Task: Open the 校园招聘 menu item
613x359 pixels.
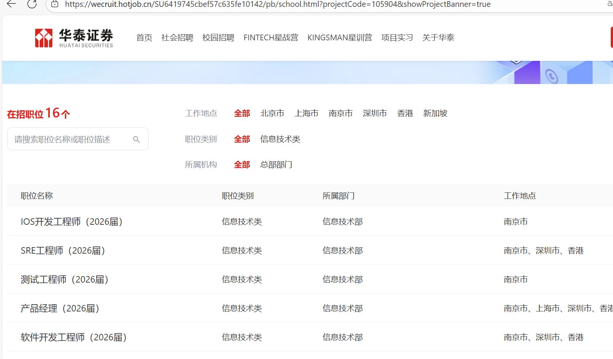Action: tap(218, 38)
